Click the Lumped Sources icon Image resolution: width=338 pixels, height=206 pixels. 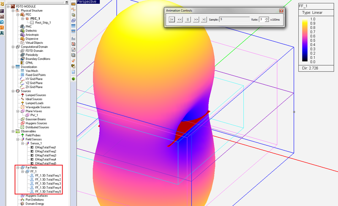click(22, 95)
